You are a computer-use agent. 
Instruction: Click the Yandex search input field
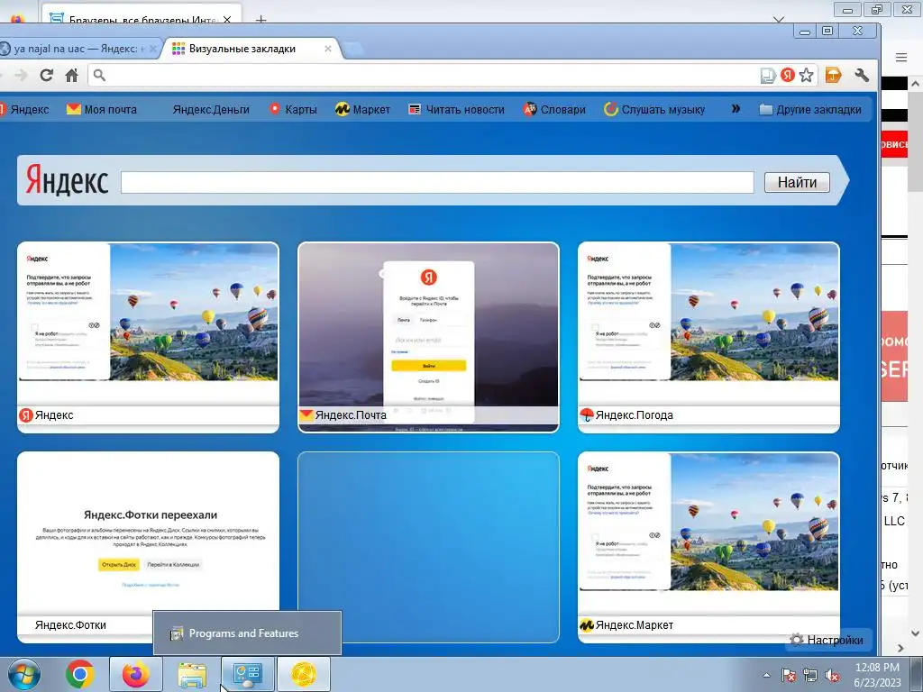point(437,182)
